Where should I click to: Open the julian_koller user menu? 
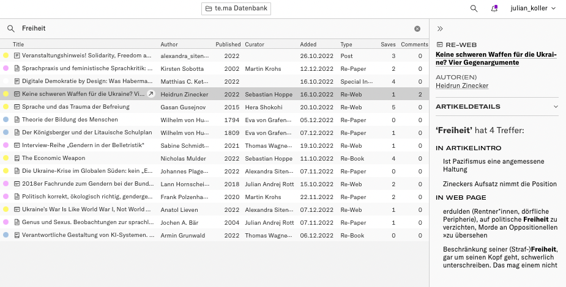click(533, 9)
